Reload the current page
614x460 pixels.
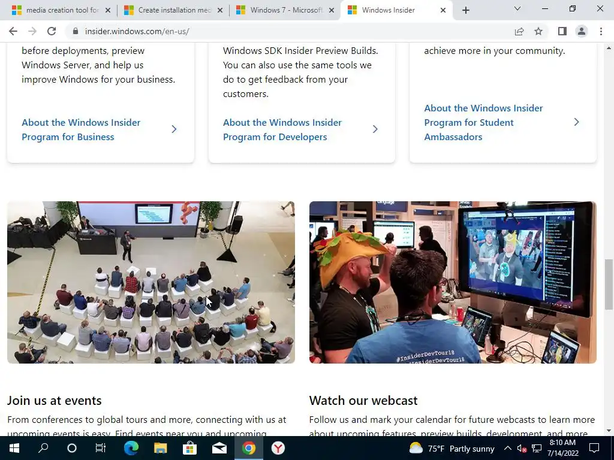(x=52, y=31)
